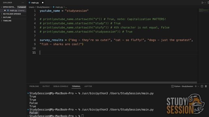Click survey_results variable on line 8

point(52,40)
